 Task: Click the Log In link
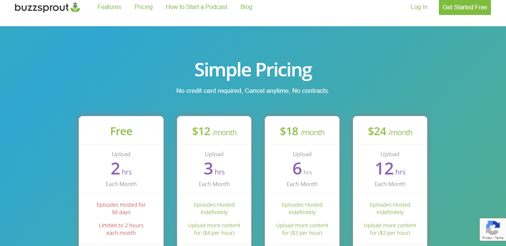click(419, 7)
